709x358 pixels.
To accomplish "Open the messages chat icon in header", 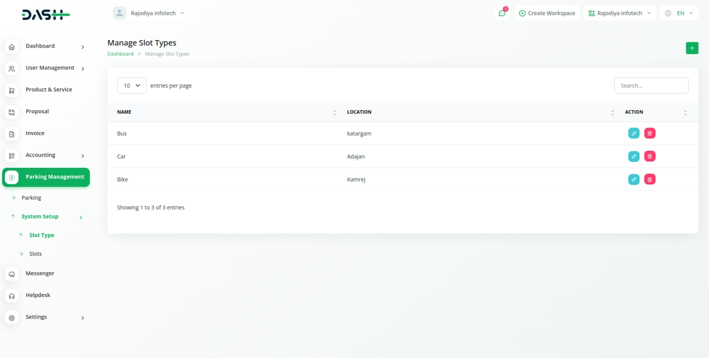I will coord(502,13).
